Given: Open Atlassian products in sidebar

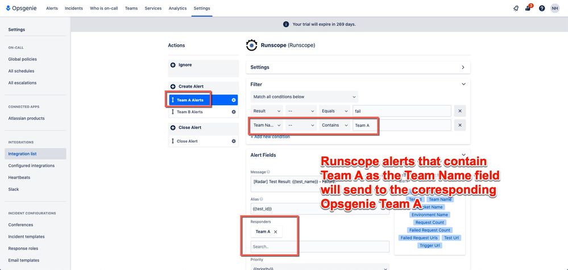Looking at the screenshot, I should (x=27, y=118).
